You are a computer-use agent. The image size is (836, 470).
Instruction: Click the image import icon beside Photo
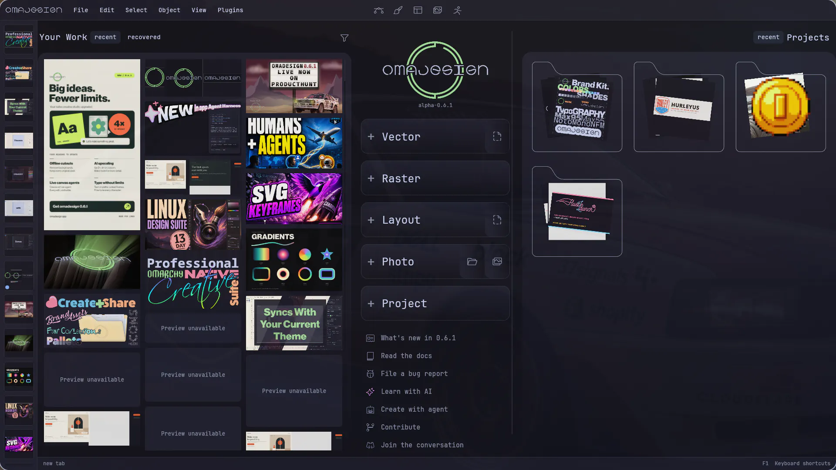pos(497,262)
